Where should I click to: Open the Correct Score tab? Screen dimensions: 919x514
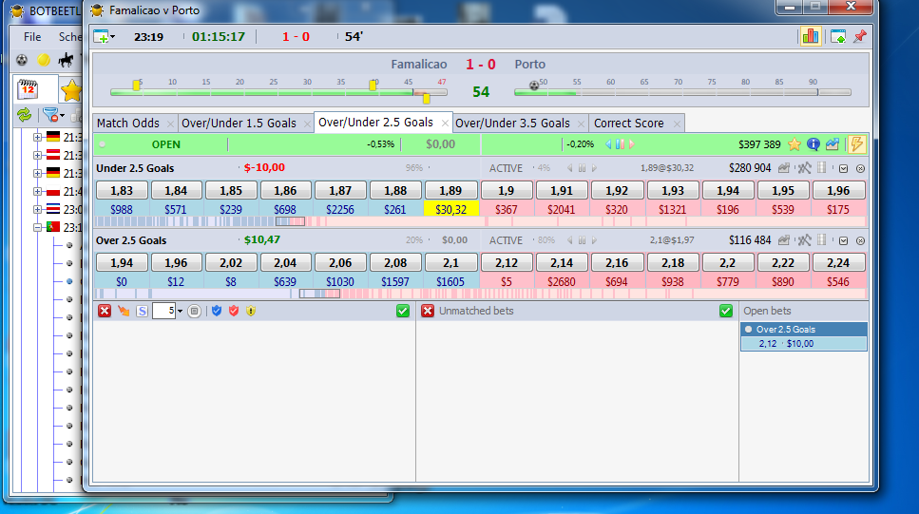click(628, 124)
